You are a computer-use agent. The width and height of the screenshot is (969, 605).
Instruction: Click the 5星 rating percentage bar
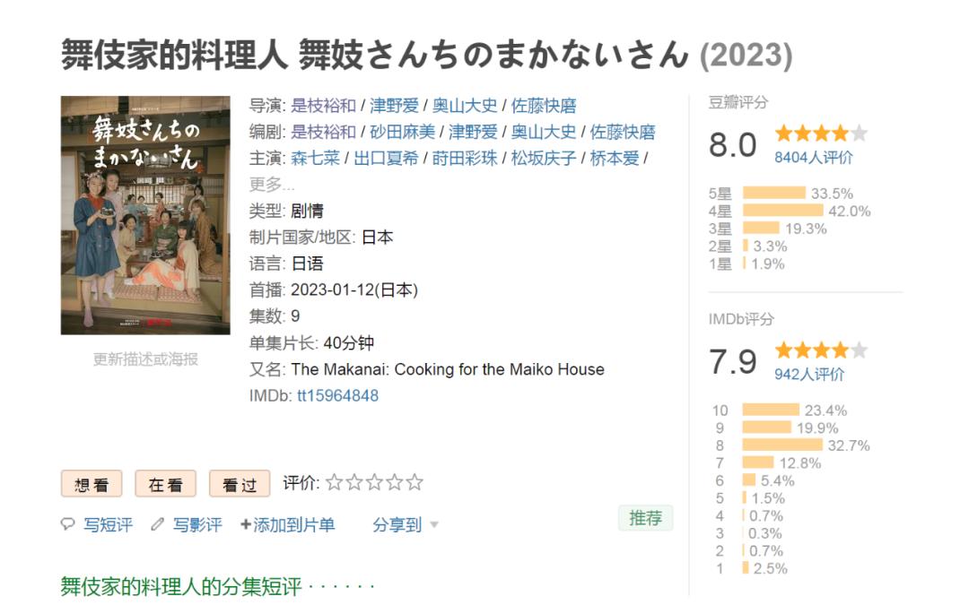tap(773, 194)
